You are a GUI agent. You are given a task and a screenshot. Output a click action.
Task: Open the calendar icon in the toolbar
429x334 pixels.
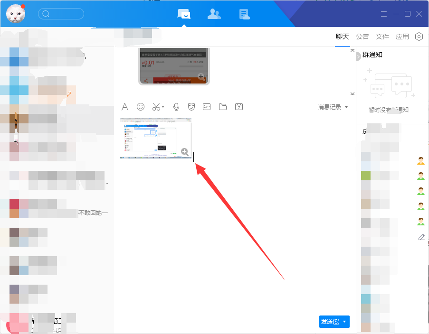pos(238,107)
